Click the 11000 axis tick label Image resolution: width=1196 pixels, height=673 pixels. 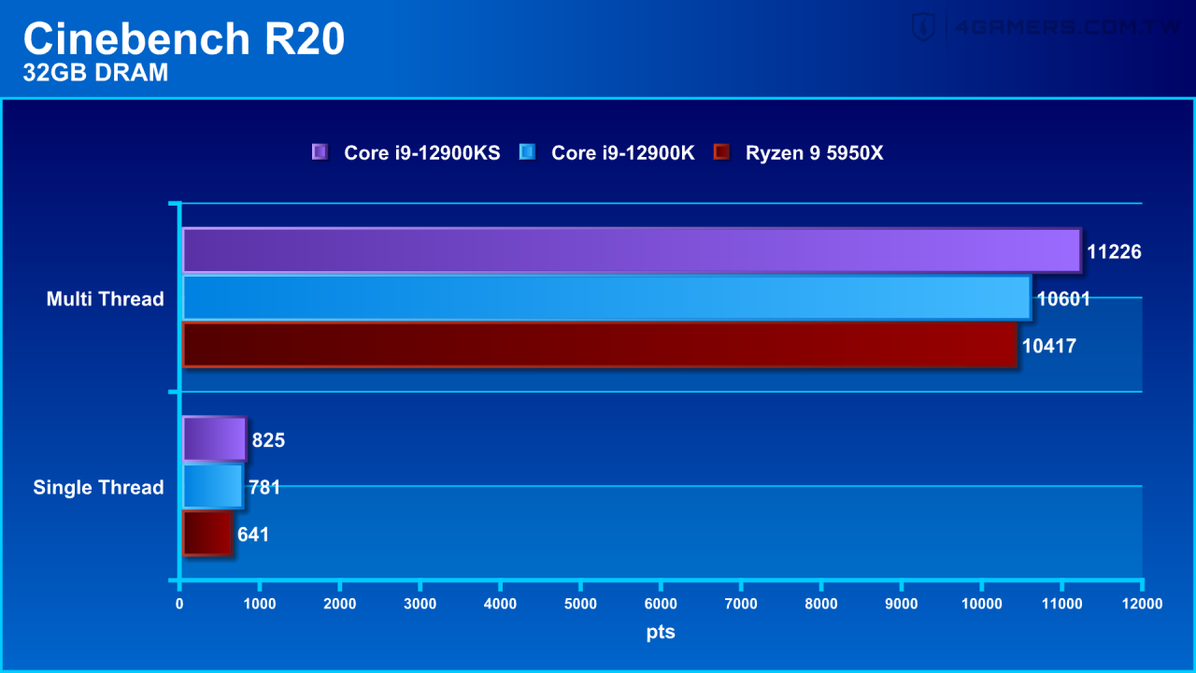[1062, 605]
